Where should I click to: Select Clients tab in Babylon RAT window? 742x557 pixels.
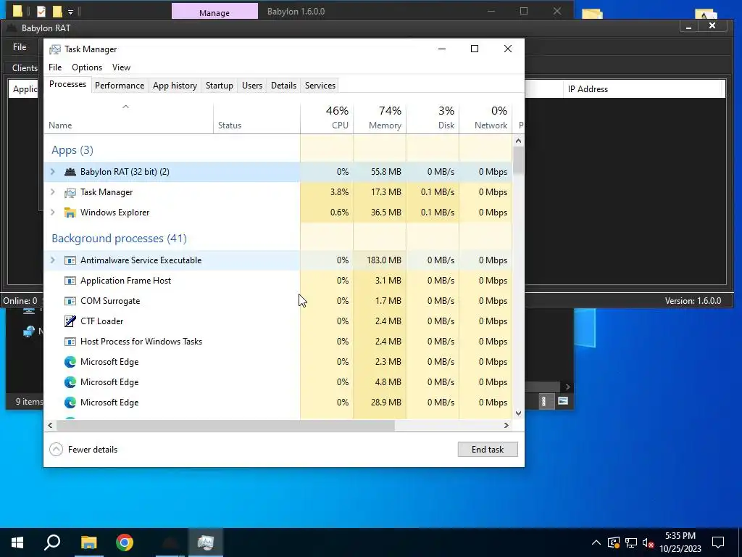pyautogui.click(x=25, y=68)
